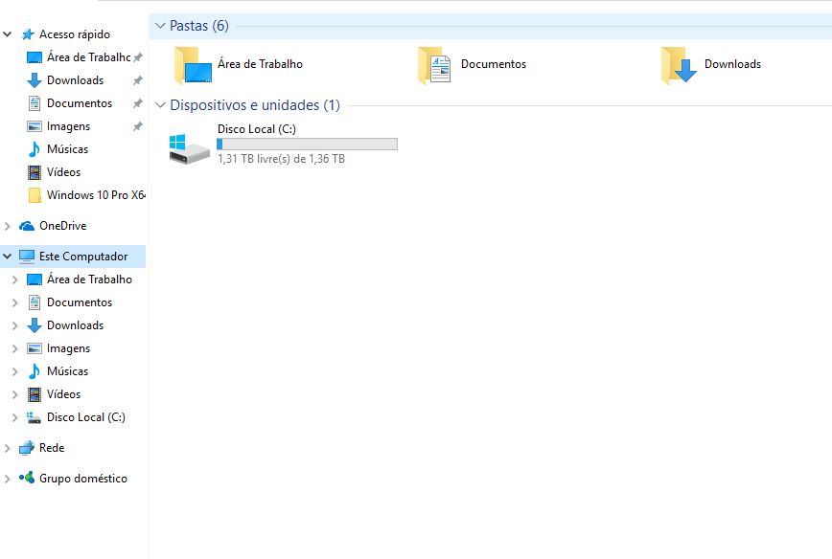Click the pin icon beside Downloads in Acesso rápido

(x=138, y=80)
